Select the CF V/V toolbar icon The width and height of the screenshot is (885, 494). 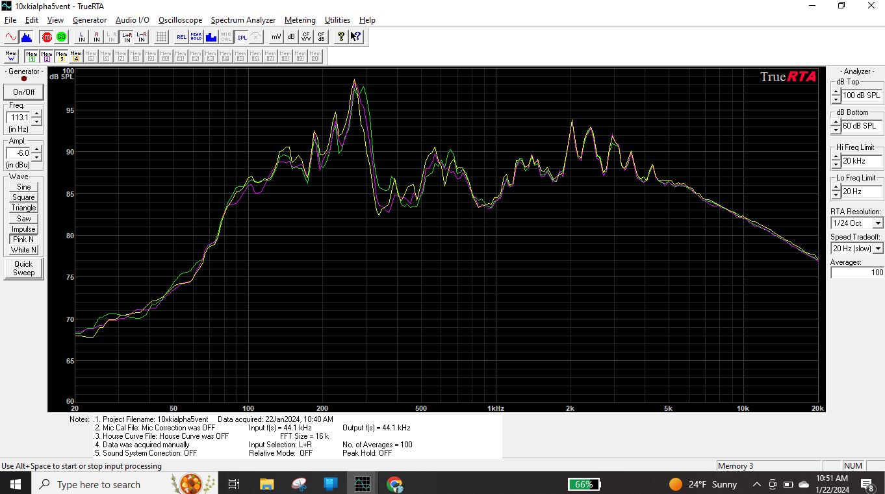[306, 37]
